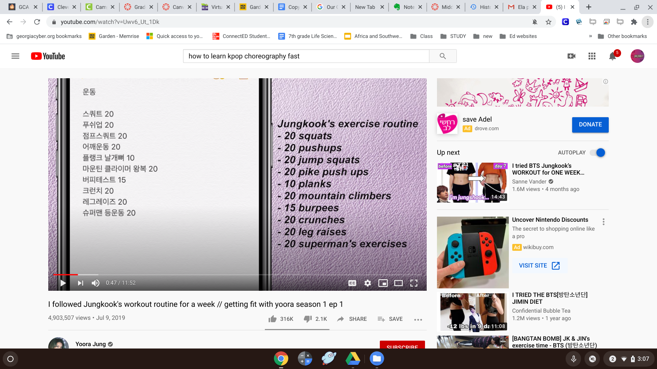Open the Chrome three-dot menu

click(x=648, y=22)
